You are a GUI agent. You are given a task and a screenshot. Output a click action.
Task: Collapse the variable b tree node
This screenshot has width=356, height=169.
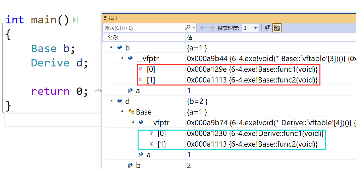coord(111,47)
